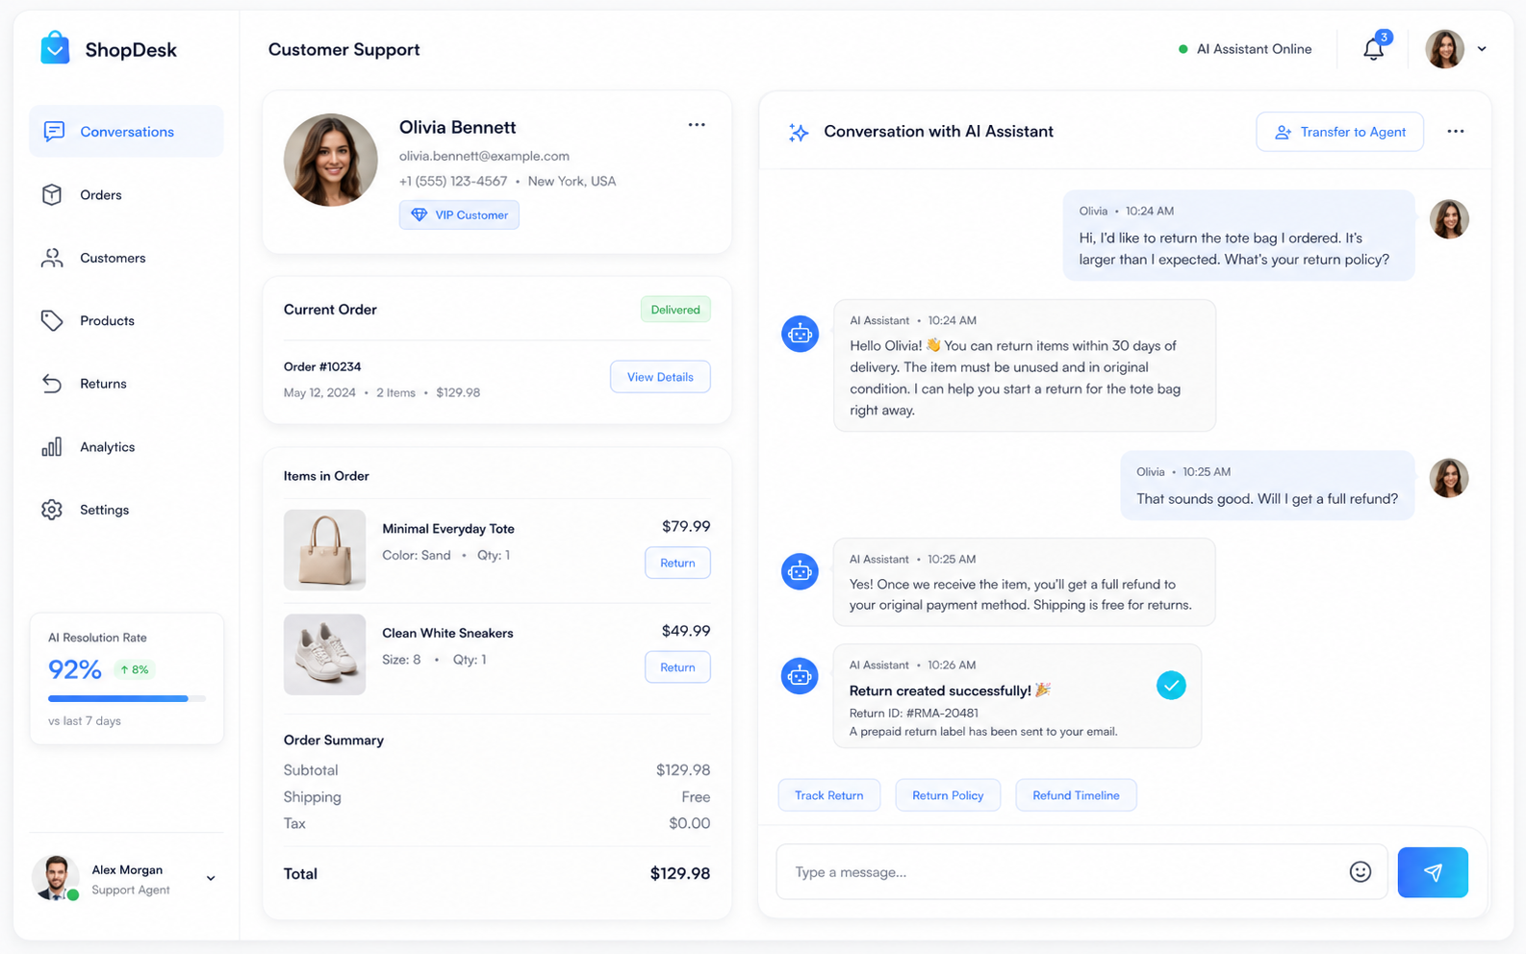The height and width of the screenshot is (954, 1526).
Task: Click the AI sparkle icon in chat header
Action: [x=799, y=132]
